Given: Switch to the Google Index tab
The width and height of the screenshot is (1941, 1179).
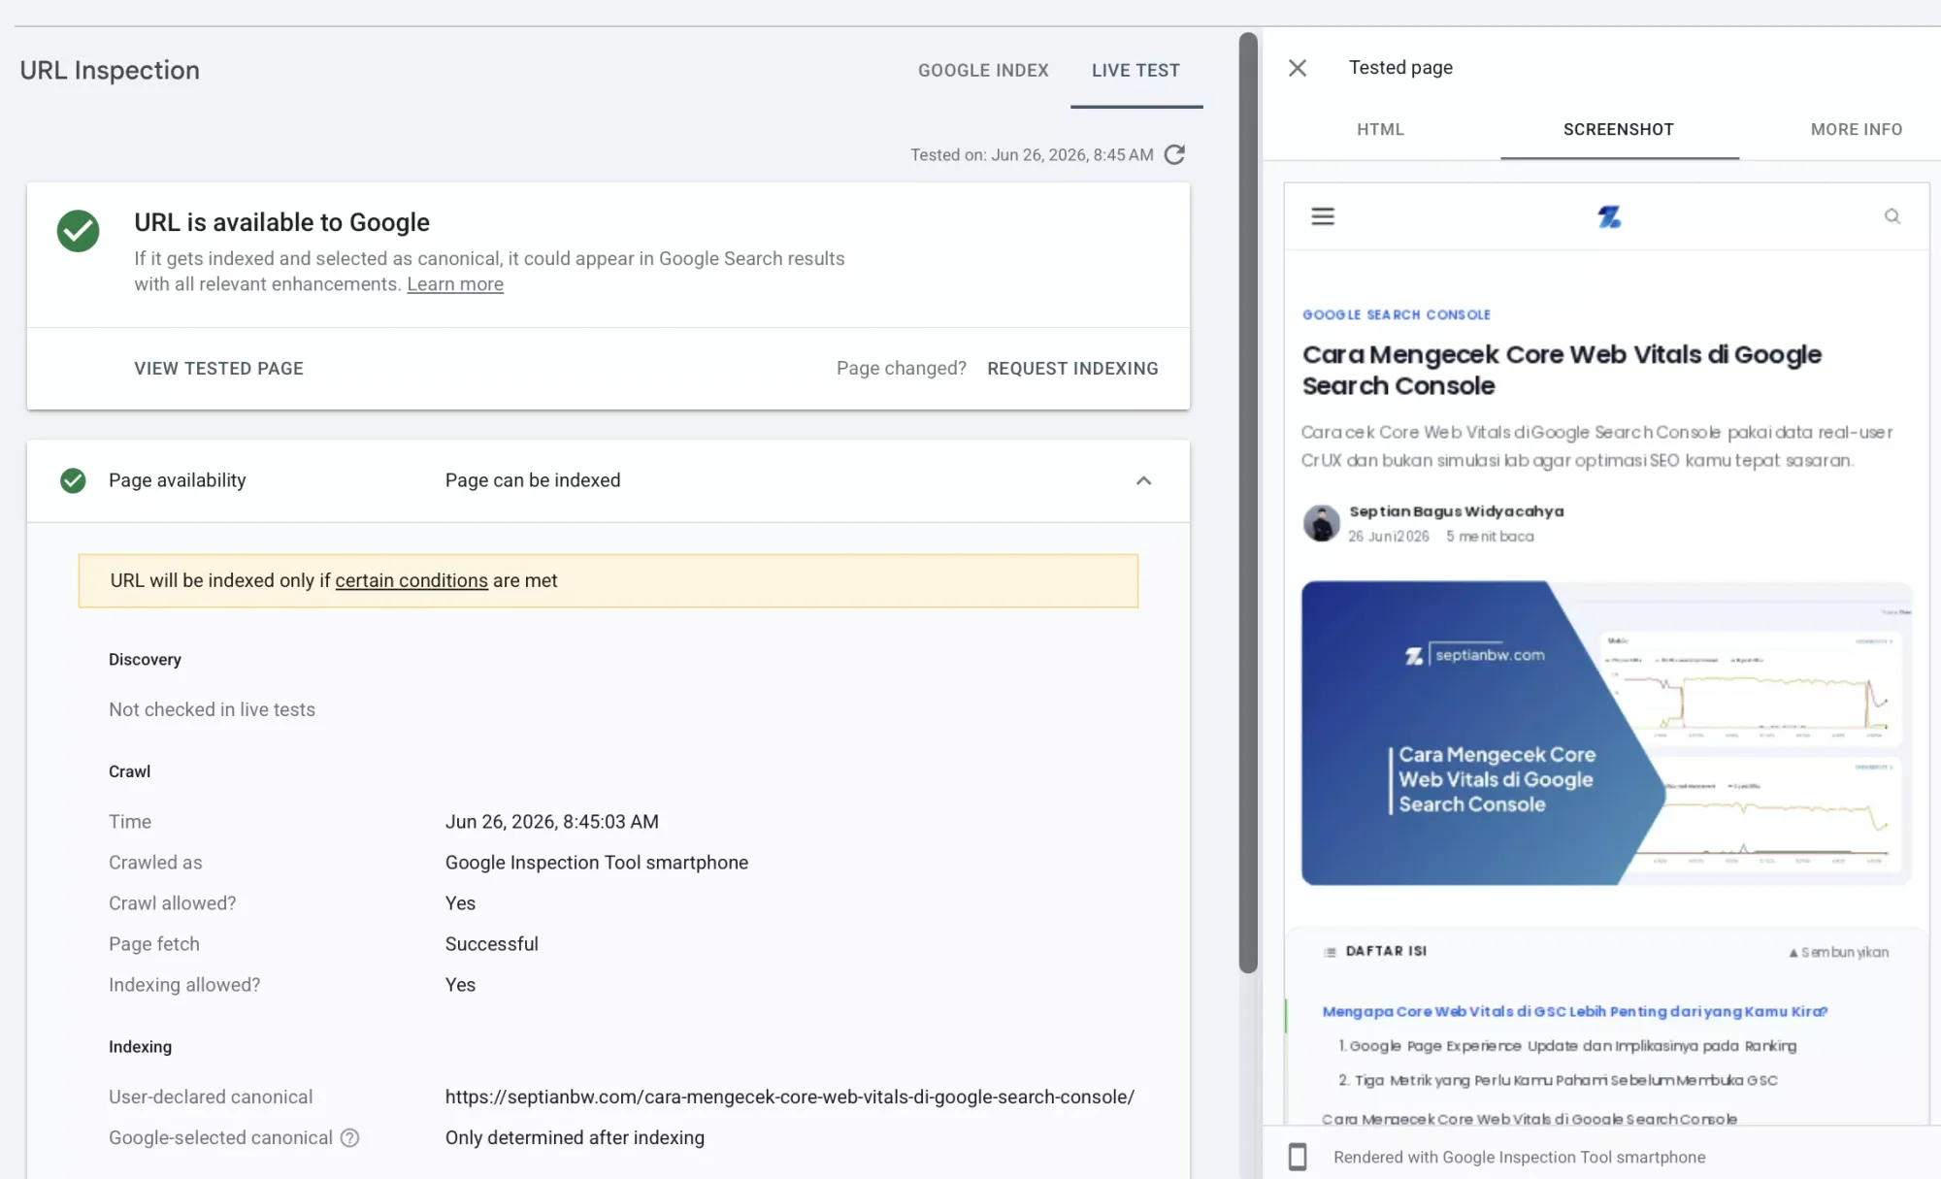Looking at the screenshot, I should pyautogui.click(x=983, y=70).
